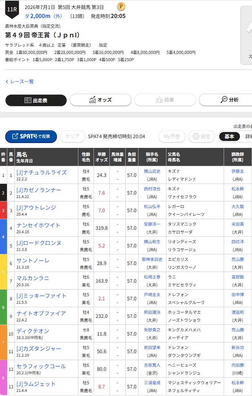This screenshot has height=396, width=252.
Task: Open trainer 田中博 link
Action: pos(238,295)
